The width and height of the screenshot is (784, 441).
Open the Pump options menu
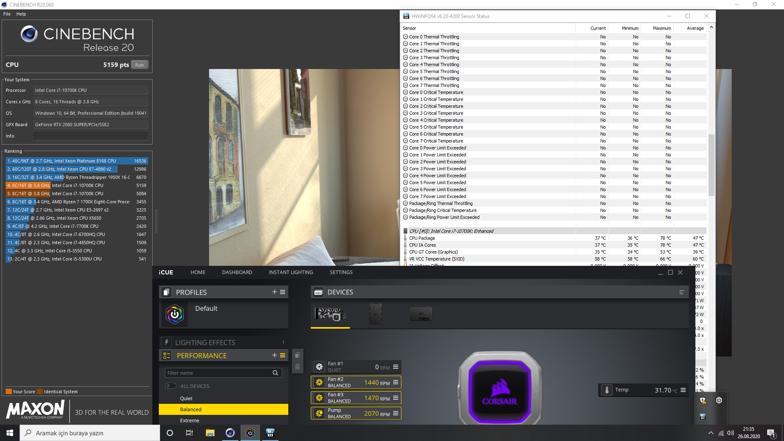396,413
